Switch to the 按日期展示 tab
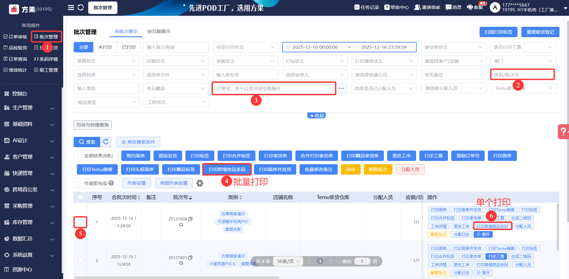Screen dimensions: 569x279 (159, 32)
